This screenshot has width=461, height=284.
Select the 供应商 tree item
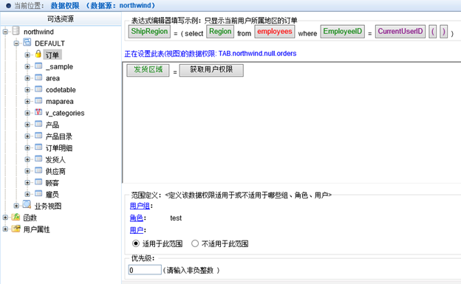[55, 171]
